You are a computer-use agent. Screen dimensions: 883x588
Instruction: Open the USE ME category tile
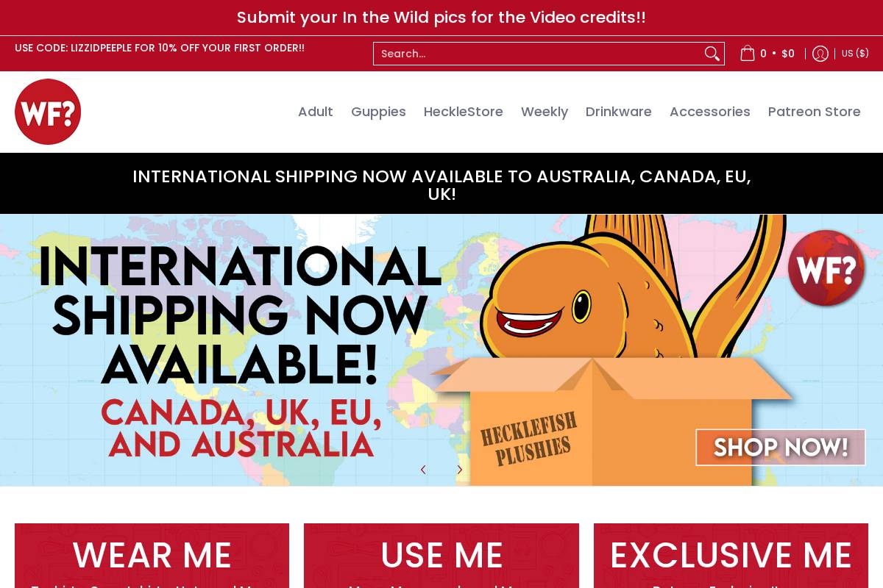(441, 556)
